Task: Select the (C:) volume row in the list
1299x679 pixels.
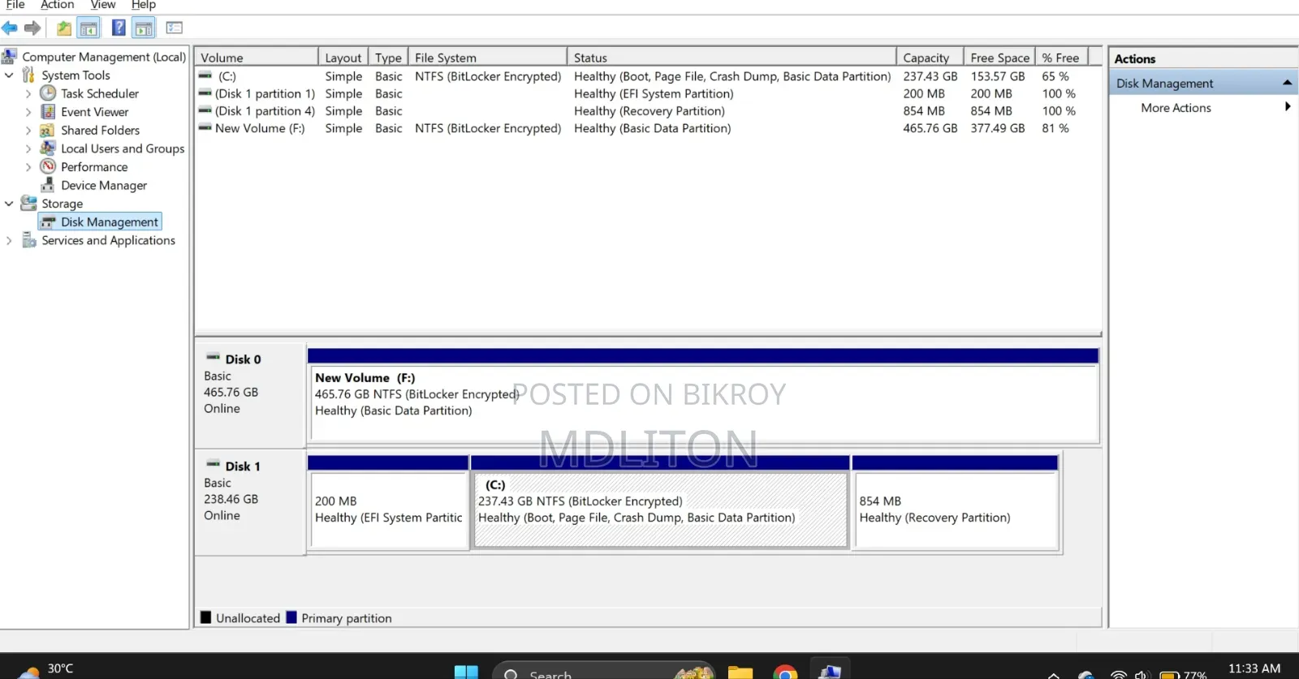Action: click(x=648, y=76)
